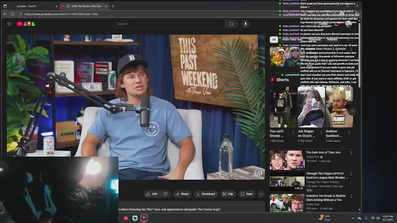397x223 pixels.
Task: Open options for 'The Dark Arts of Theo Von'
Action: [x=351, y=153]
